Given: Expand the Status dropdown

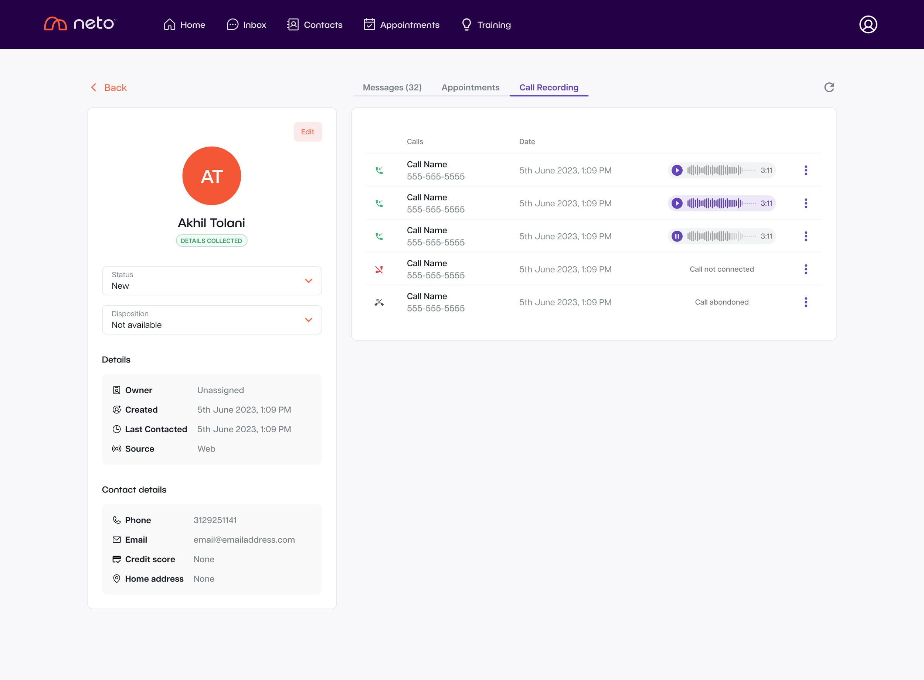Looking at the screenshot, I should pyautogui.click(x=212, y=281).
